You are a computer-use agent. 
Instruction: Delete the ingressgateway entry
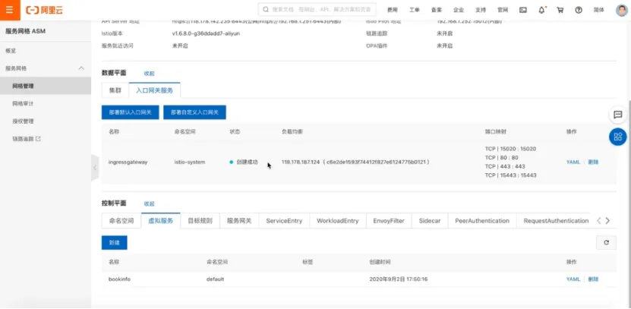click(593, 162)
